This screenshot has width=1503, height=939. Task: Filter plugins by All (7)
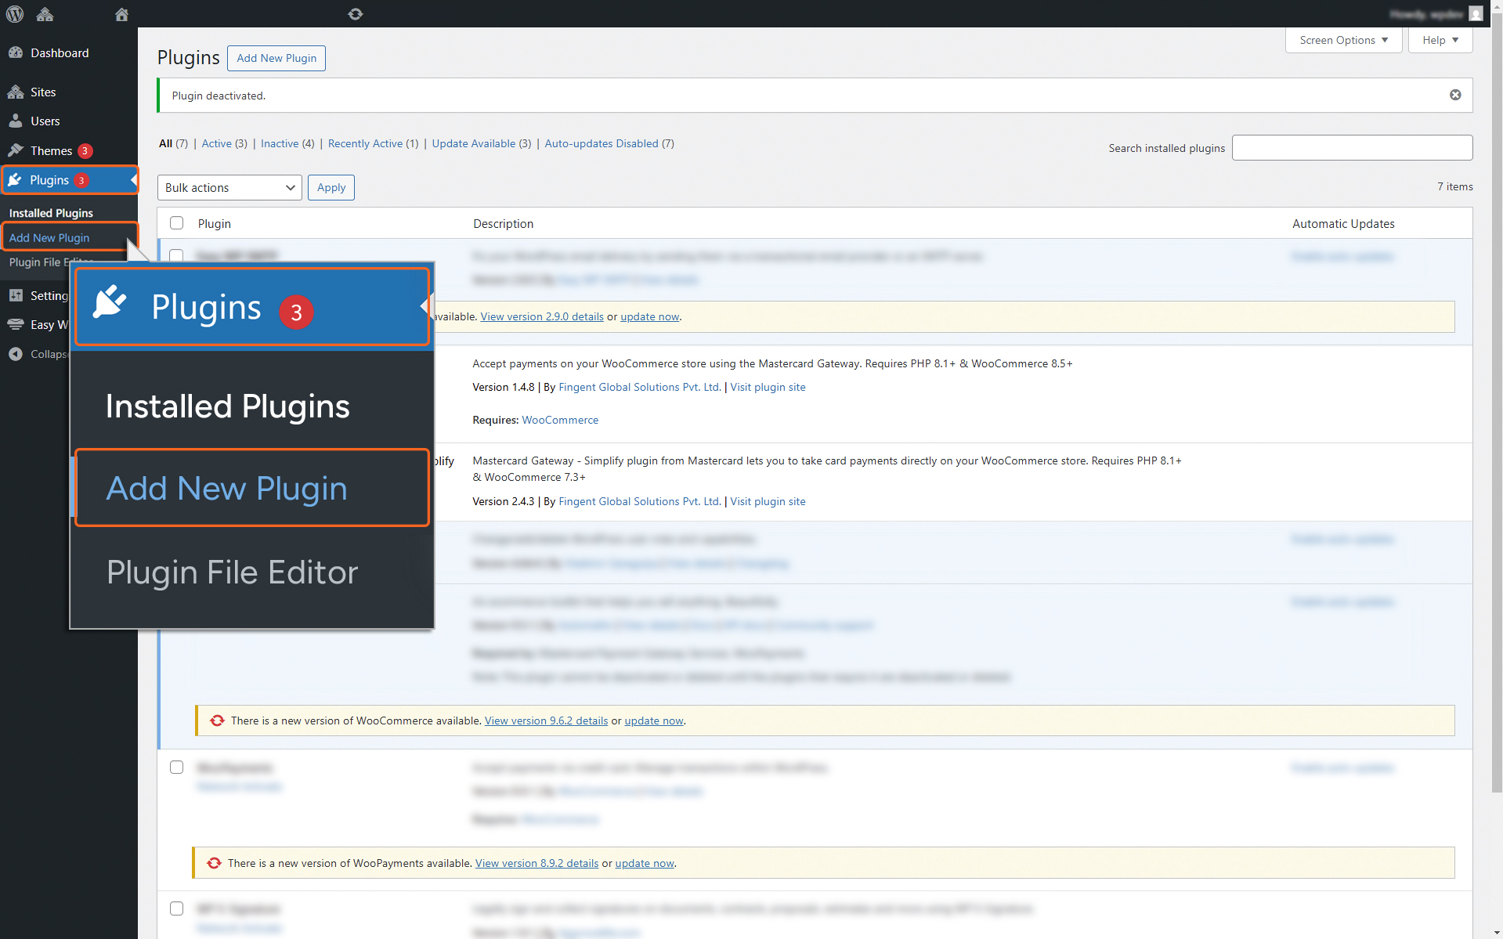point(173,143)
